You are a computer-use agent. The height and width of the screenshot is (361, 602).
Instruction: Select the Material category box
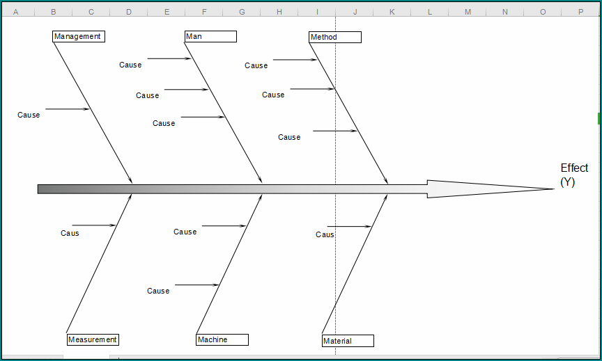[x=348, y=341]
